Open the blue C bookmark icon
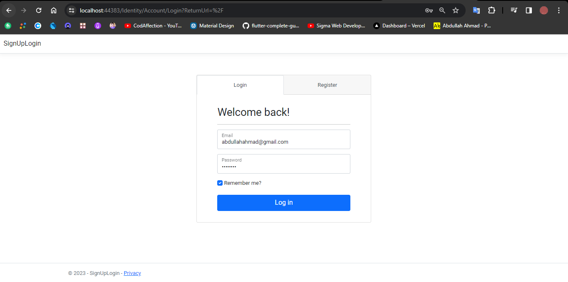This screenshot has height=282, width=568. (x=38, y=26)
